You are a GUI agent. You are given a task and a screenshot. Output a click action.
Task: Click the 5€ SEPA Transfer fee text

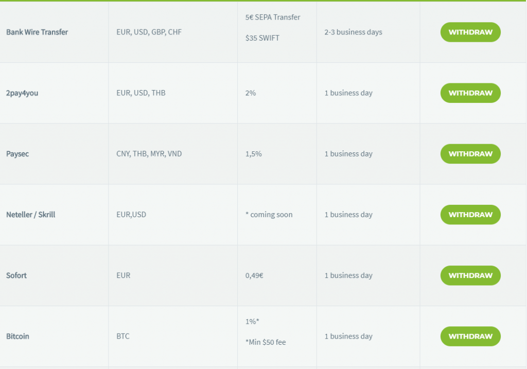click(273, 17)
